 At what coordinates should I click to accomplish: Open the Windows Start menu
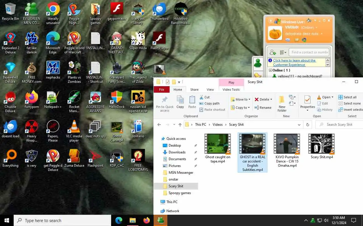pyautogui.click(x=7, y=220)
